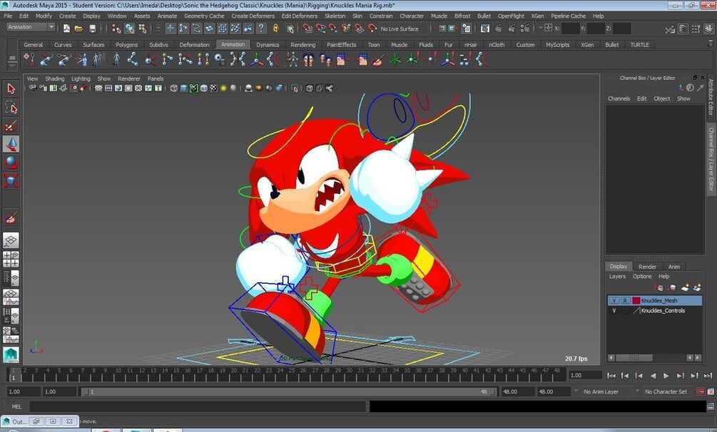
Task: Click the Joint tool shelf icon
Action: click(x=133, y=59)
